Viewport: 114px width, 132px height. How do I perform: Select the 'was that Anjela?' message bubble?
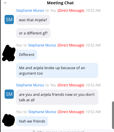click(x=33, y=20)
